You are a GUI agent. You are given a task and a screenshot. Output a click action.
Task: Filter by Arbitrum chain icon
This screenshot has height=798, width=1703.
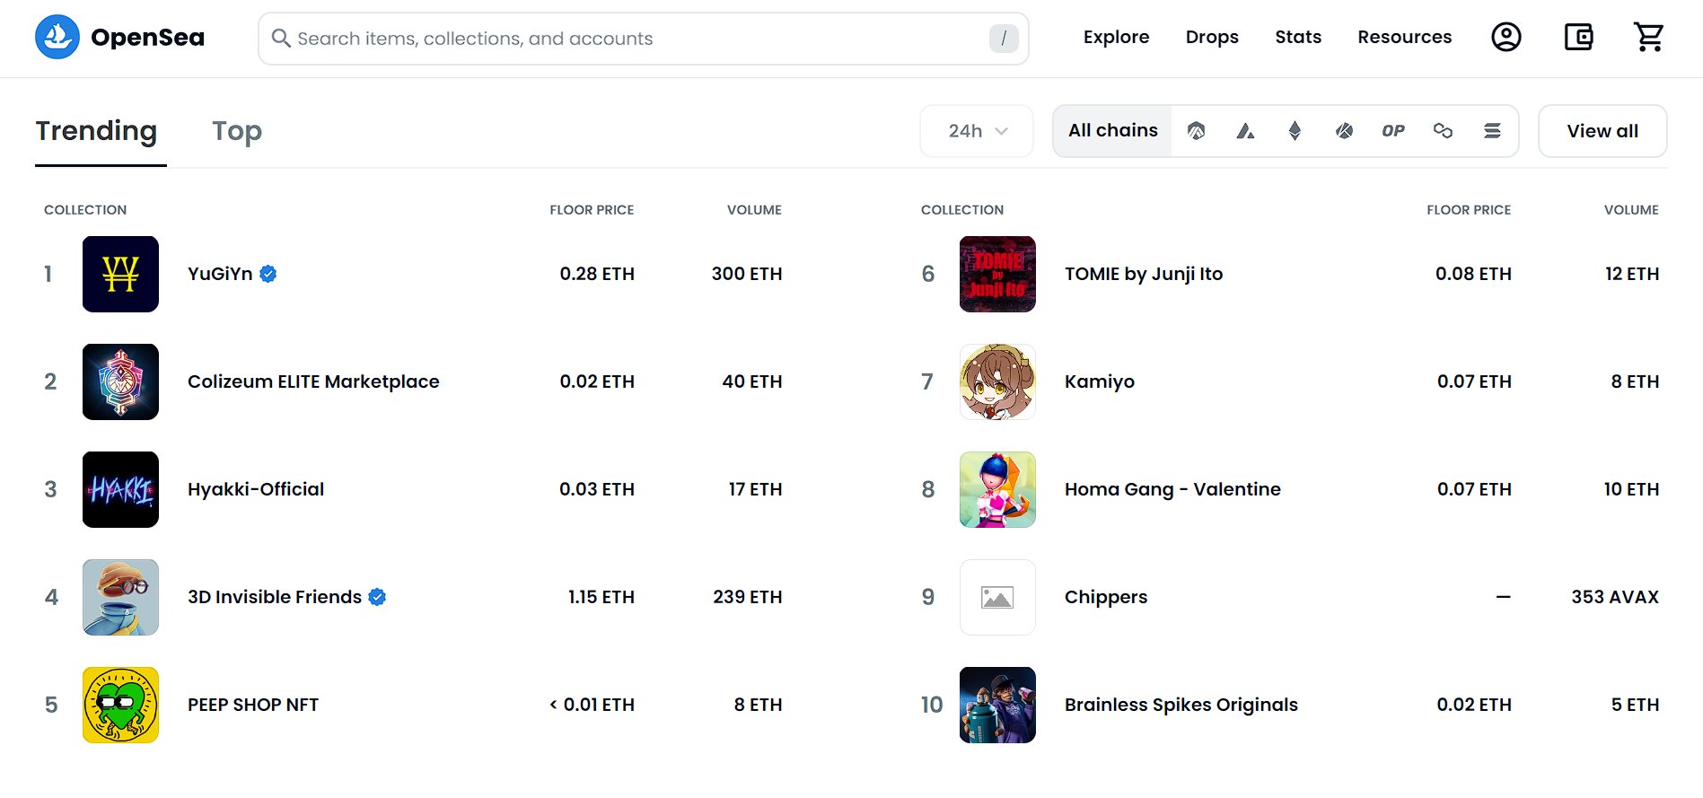click(1196, 131)
